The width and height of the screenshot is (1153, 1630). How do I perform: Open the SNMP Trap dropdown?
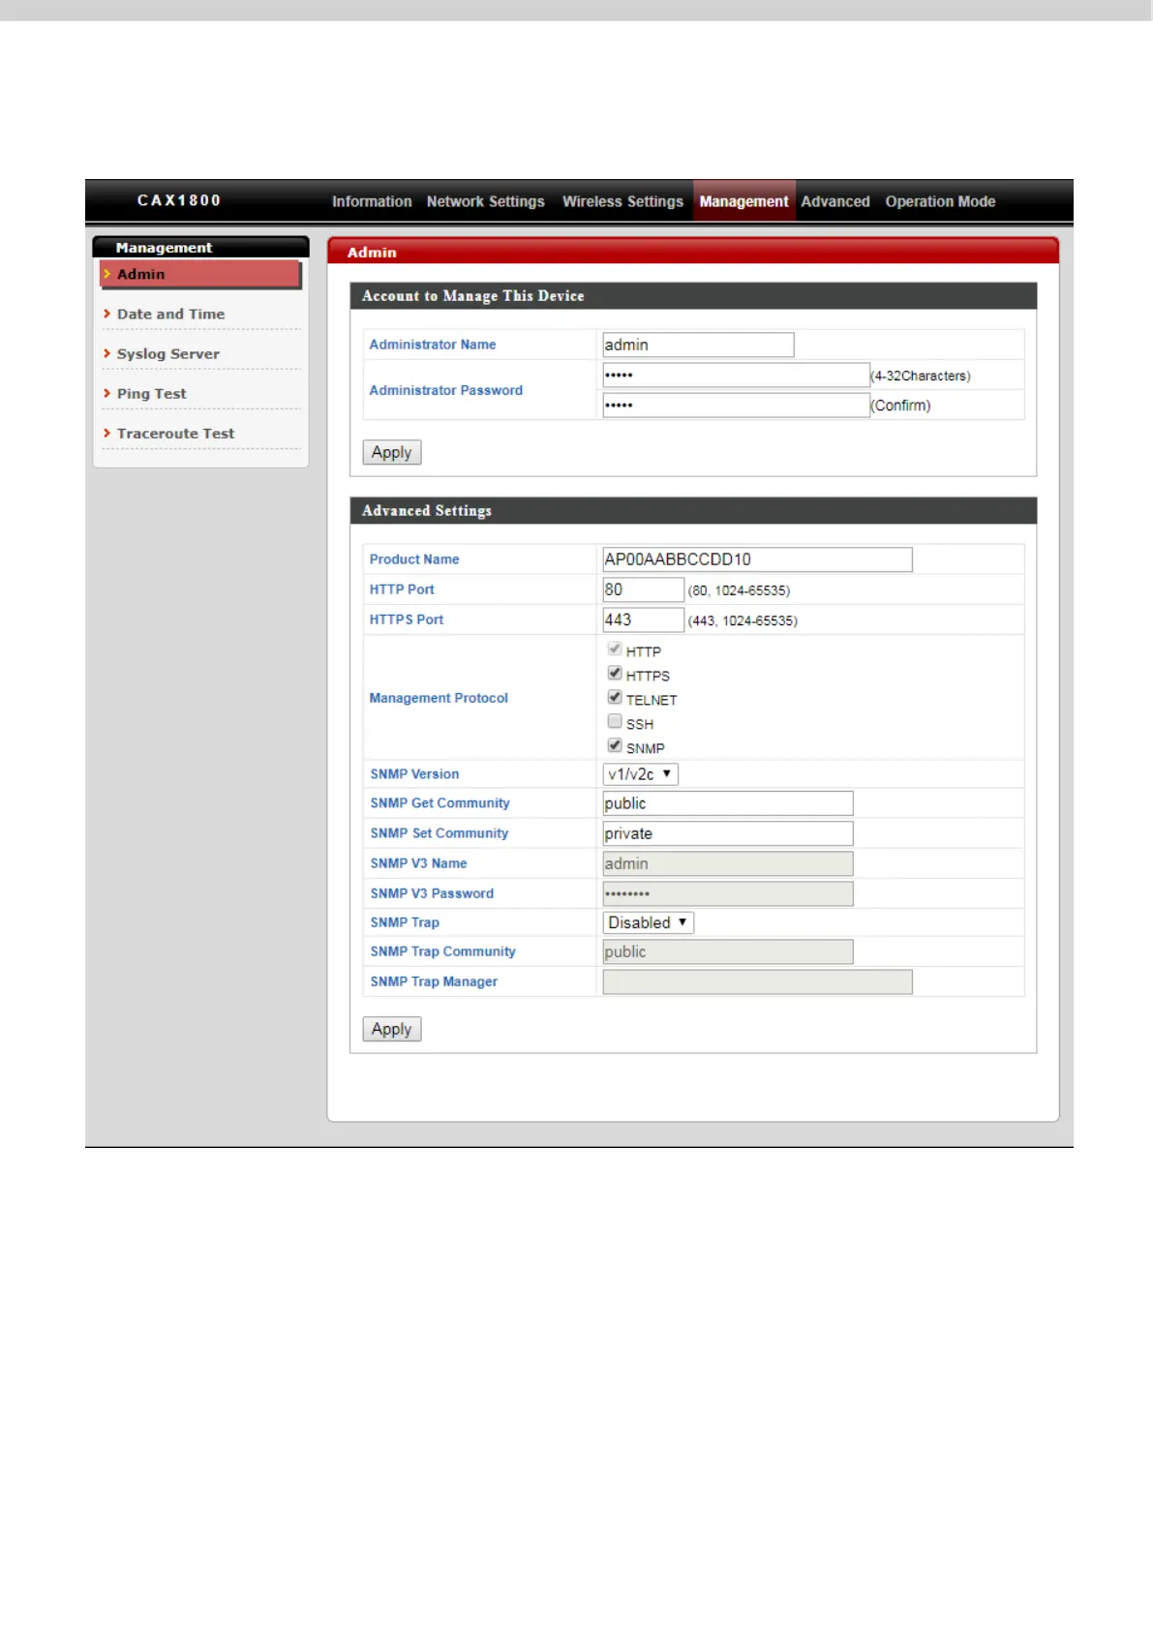coord(648,922)
